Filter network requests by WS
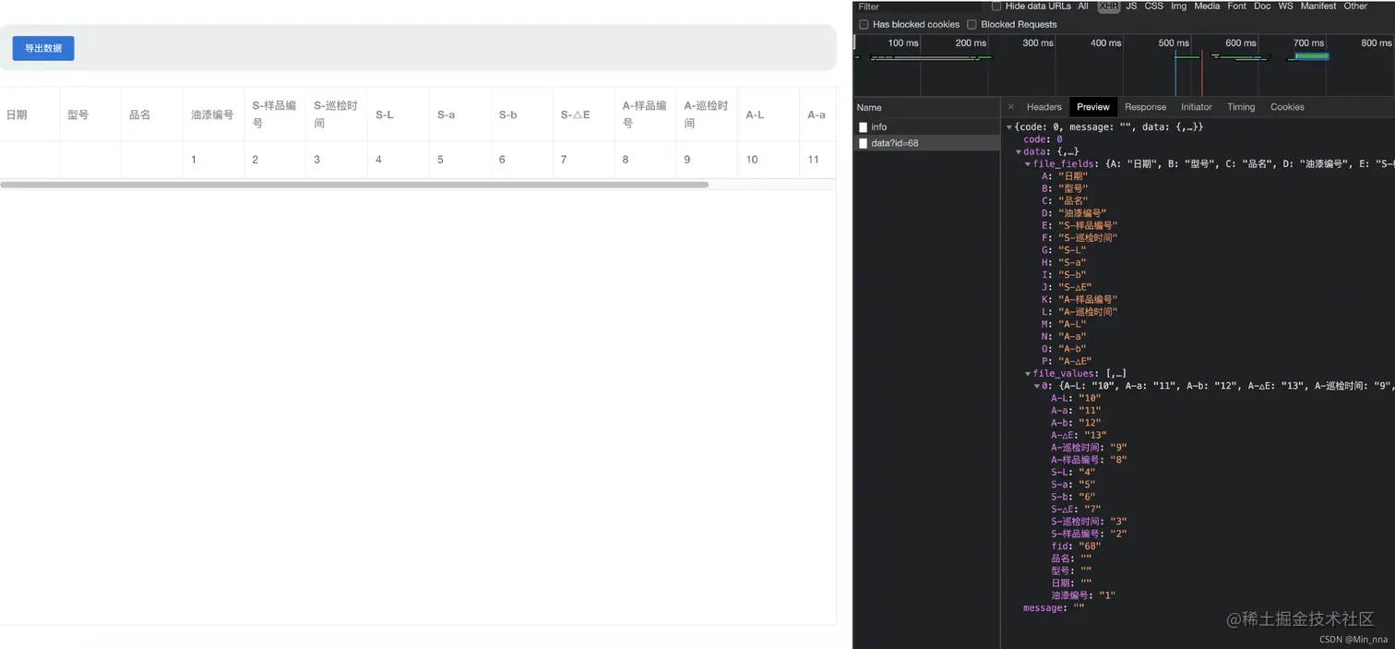Image resolution: width=1395 pixels, height=649 pixels. 1285,6
